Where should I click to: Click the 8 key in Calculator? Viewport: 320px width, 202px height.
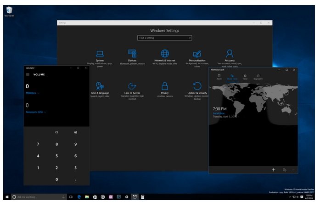point(56,144)
